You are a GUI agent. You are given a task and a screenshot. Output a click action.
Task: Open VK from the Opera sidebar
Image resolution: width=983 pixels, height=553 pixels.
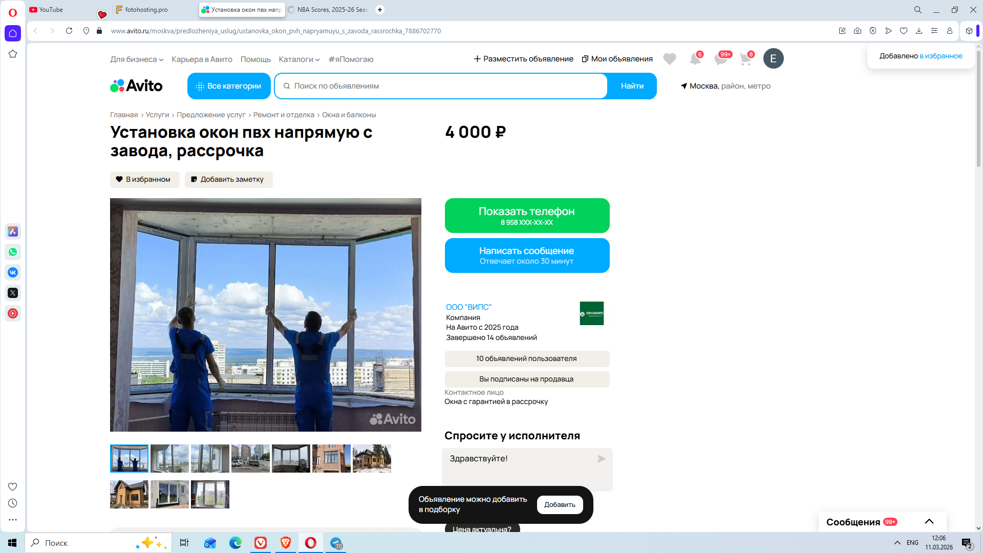(x=13, y=272)
